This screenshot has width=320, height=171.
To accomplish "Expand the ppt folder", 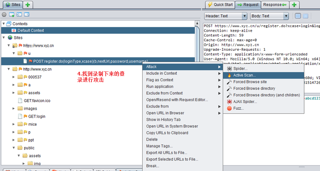I will pos(14,140).
